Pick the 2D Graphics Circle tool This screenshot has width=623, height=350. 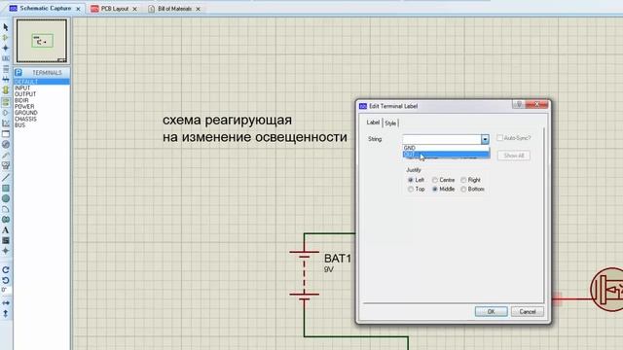tap(6, 198)
